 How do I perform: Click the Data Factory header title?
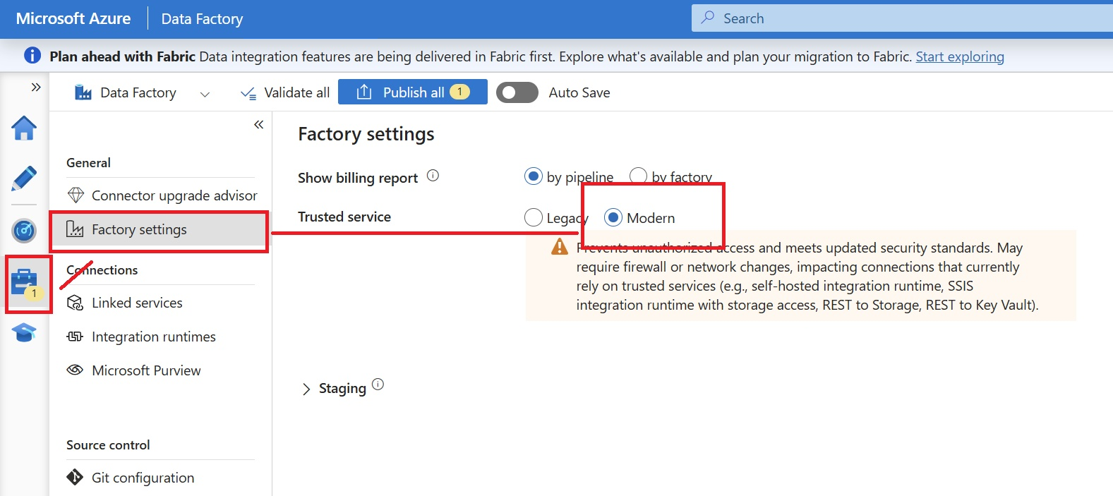(x=202, y=19)
